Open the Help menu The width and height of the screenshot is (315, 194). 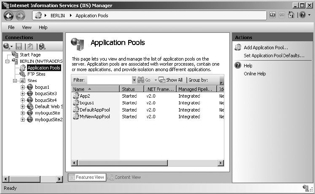coord(43,27)
